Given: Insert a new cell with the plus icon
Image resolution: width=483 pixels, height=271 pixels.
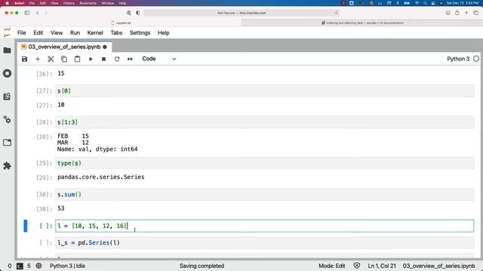Looking at the screenshot, I should pos(38,59).
